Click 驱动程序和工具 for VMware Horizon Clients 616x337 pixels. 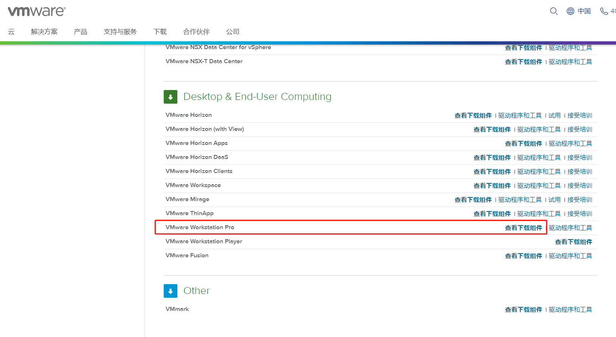point(539,171)
